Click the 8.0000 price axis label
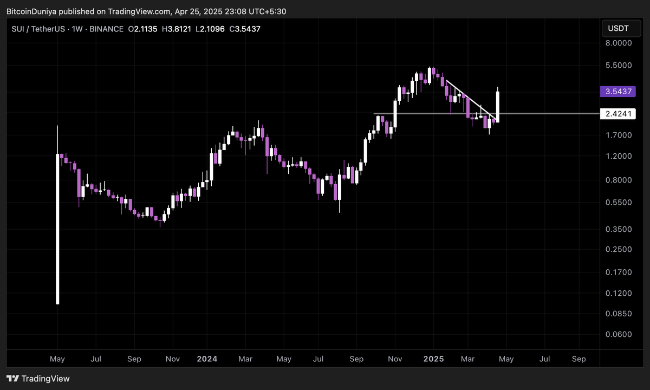Viewport: 650px width, 390px height. click(x=618, y=43)
